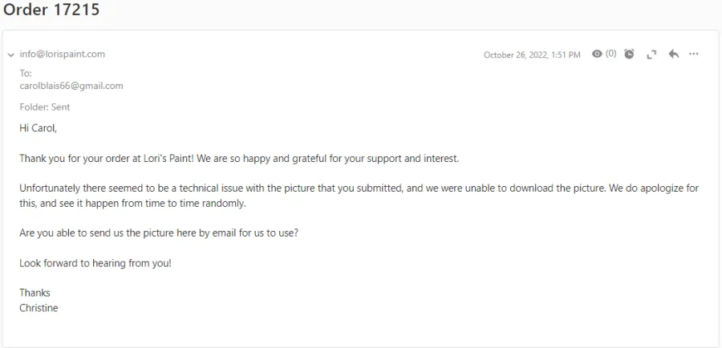Click the Hi Carol greeting line
The image size is (722, 348).
[39, 128]
